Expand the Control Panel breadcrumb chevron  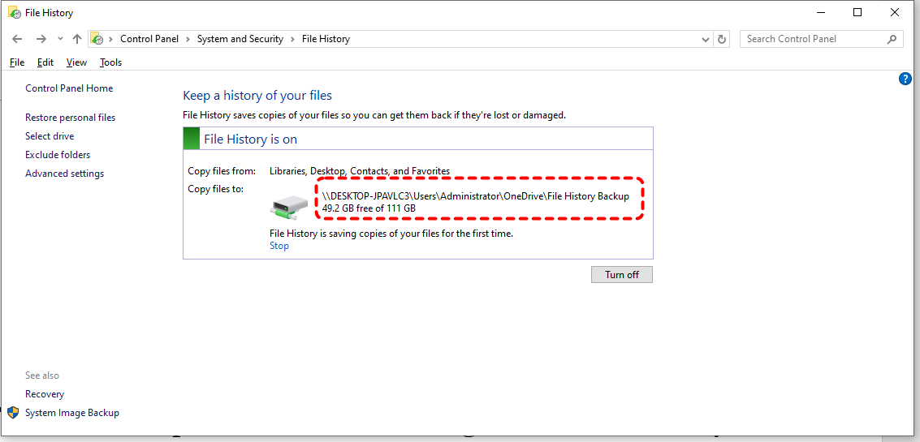(188, 39)
